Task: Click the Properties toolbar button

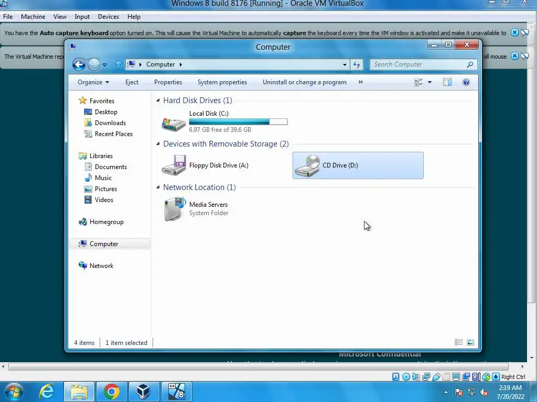Action: click(168, 82)
